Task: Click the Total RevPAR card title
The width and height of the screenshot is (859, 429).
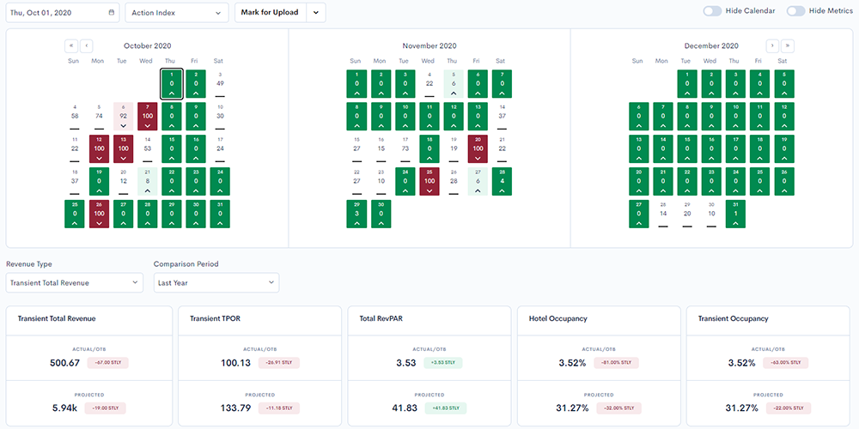Action: [382, 318]
